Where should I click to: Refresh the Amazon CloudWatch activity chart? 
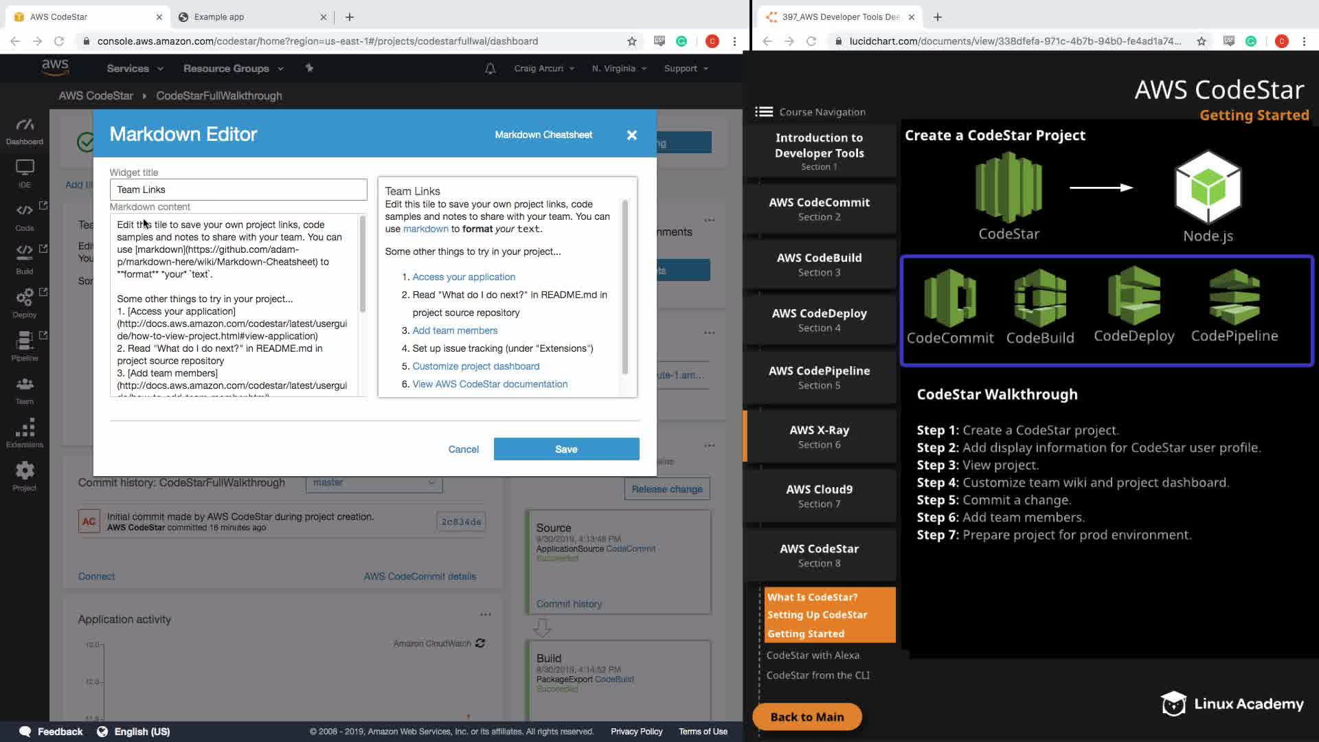[x=480, y=644]
